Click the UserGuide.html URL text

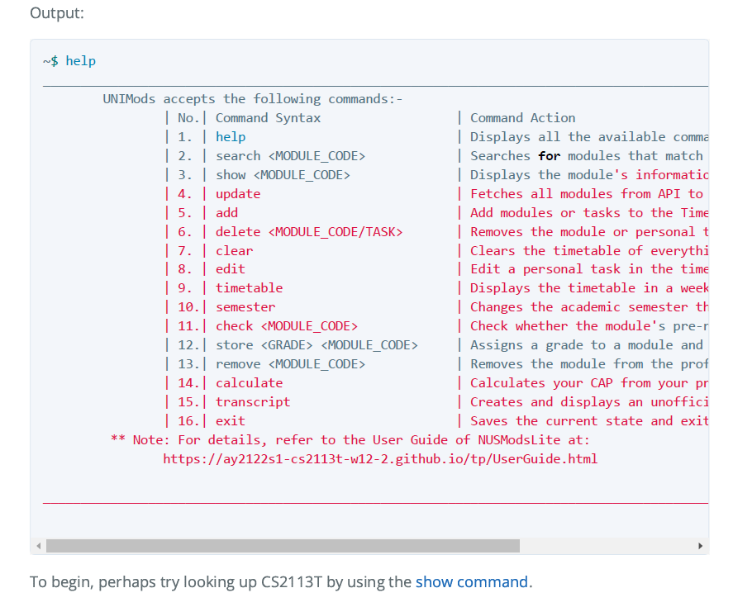click(x=380, y=459)
